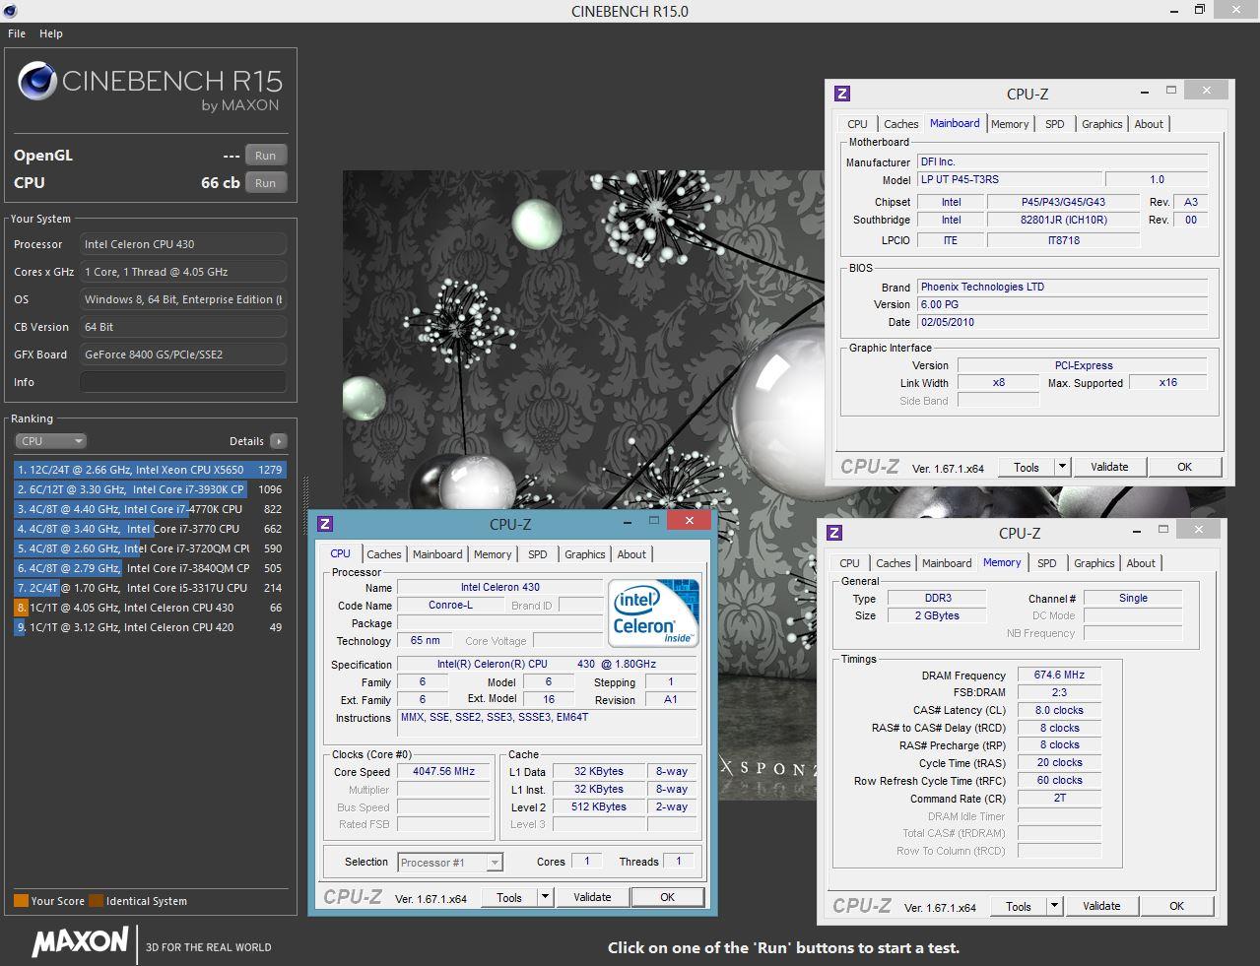Viewport: 1260px width, 966px height.
Task: Select Caches tab in the Memory window
Action: coord(893,563)
